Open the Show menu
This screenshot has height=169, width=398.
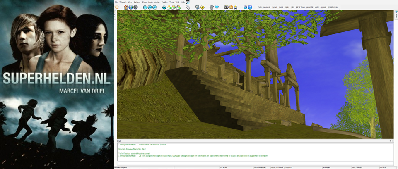click(144, 2)
